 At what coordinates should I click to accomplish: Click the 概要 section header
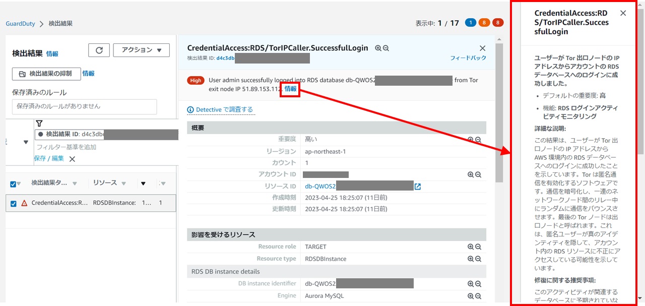337,128
